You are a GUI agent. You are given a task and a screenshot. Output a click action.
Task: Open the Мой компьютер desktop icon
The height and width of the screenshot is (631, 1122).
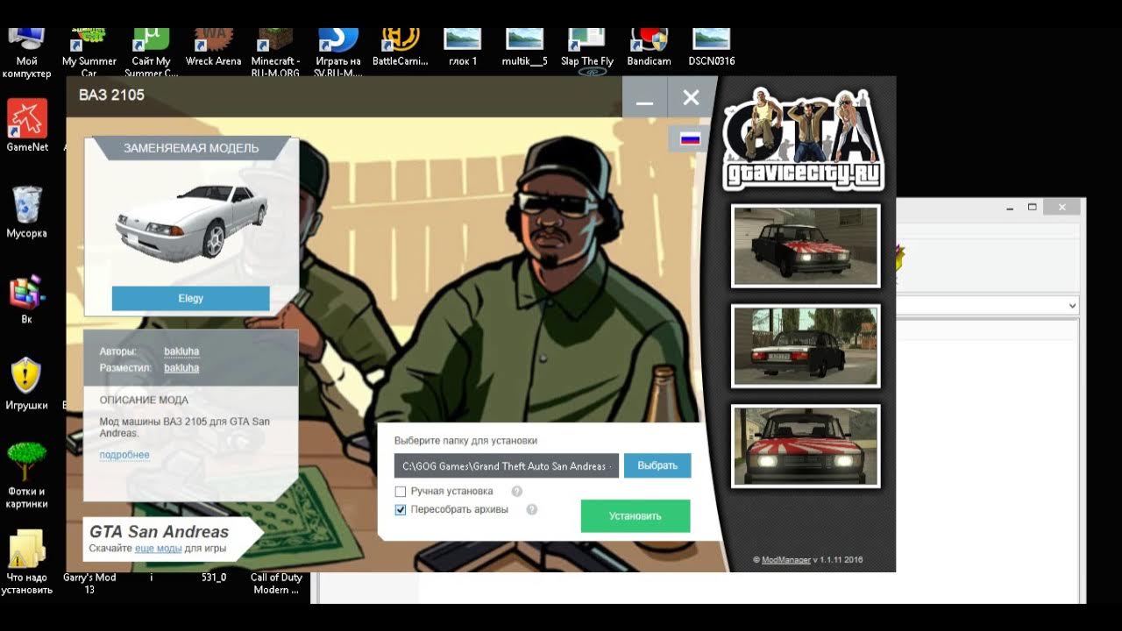26,53
